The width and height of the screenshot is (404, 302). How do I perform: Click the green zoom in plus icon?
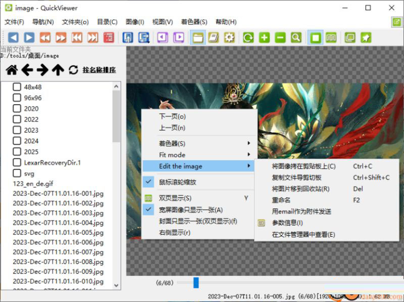coord(264,37)
